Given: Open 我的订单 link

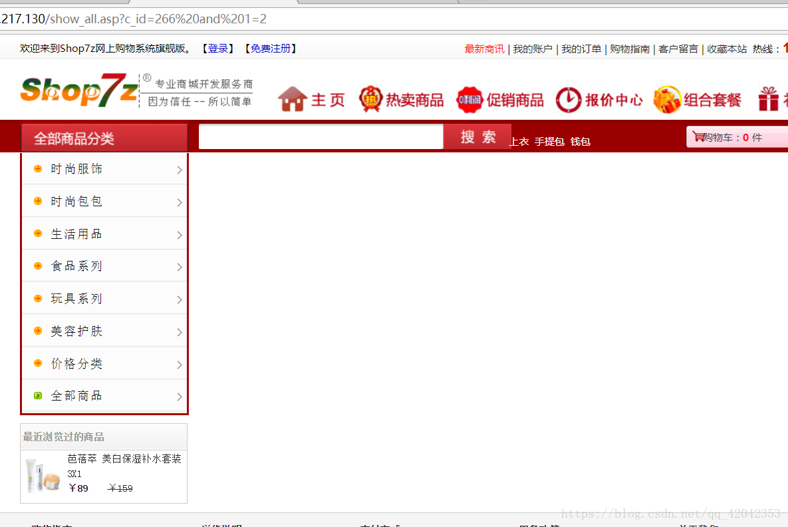Looking at the screenshot, I should [x=581, y=49].
